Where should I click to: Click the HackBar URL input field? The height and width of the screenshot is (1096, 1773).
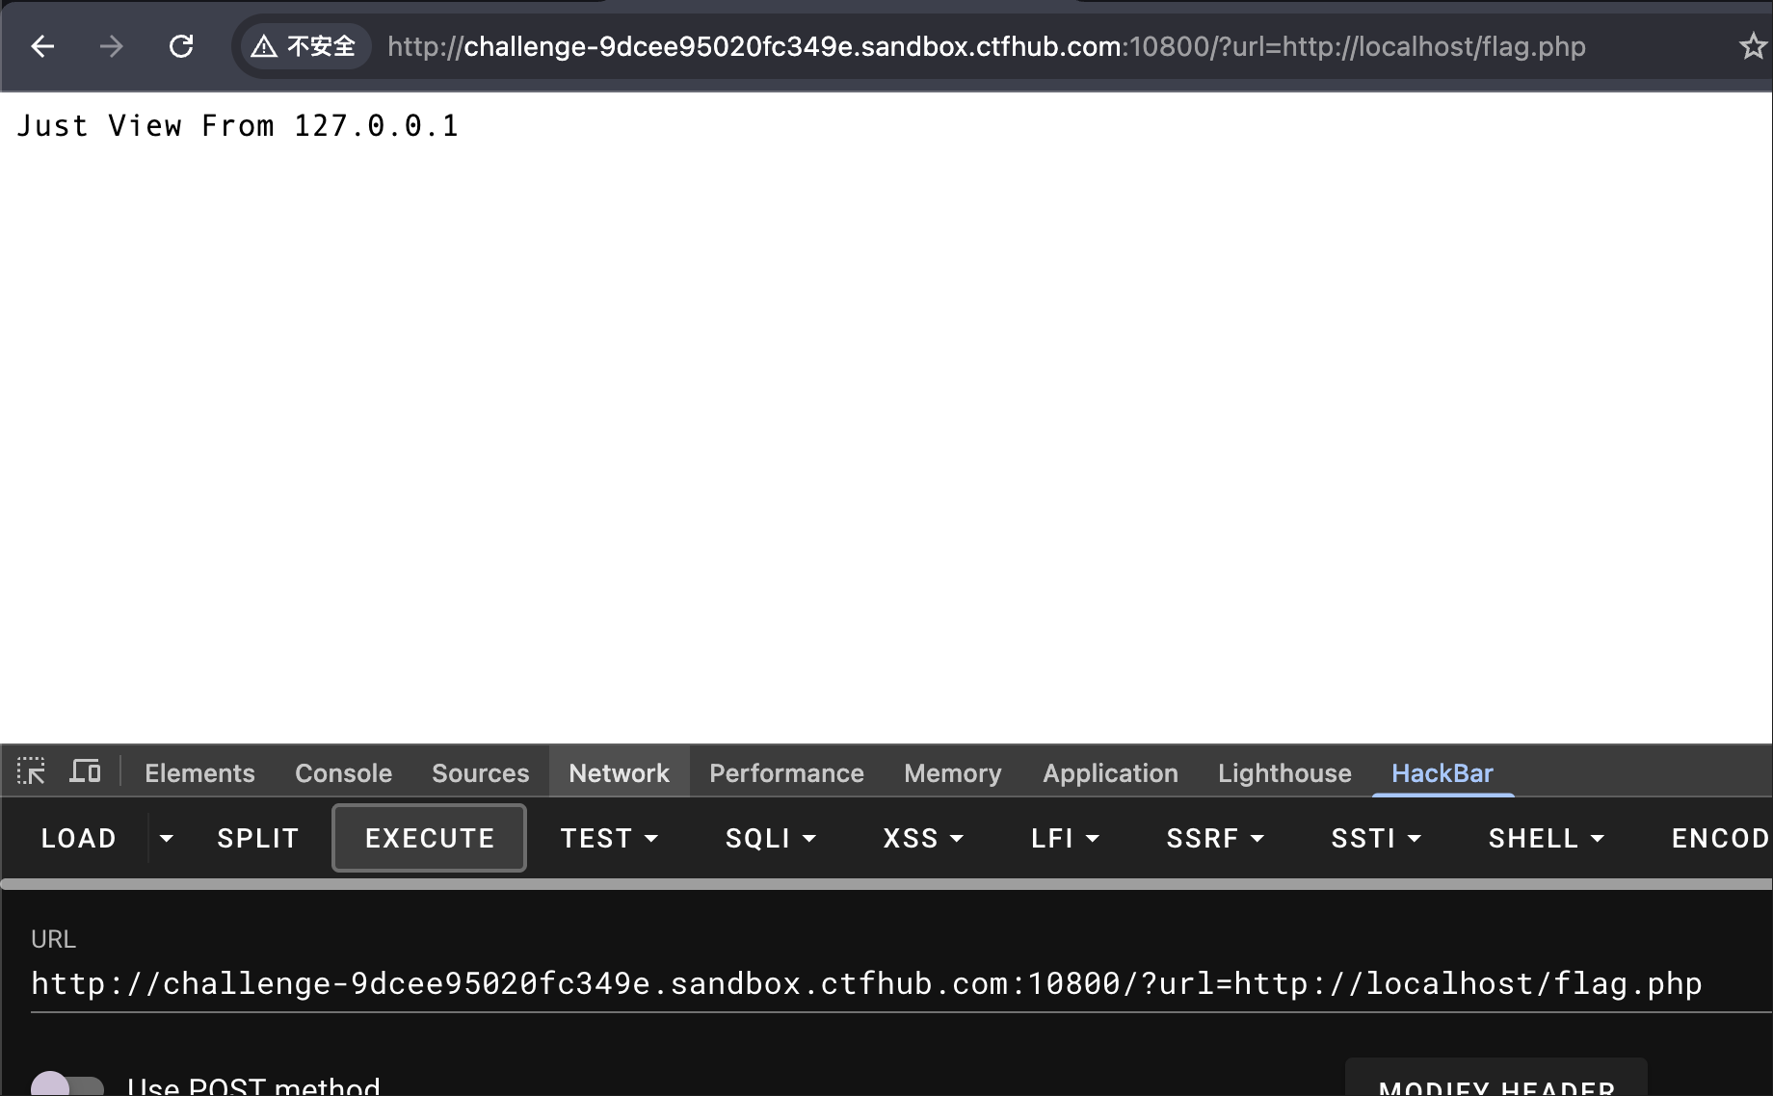coord(867,983)
